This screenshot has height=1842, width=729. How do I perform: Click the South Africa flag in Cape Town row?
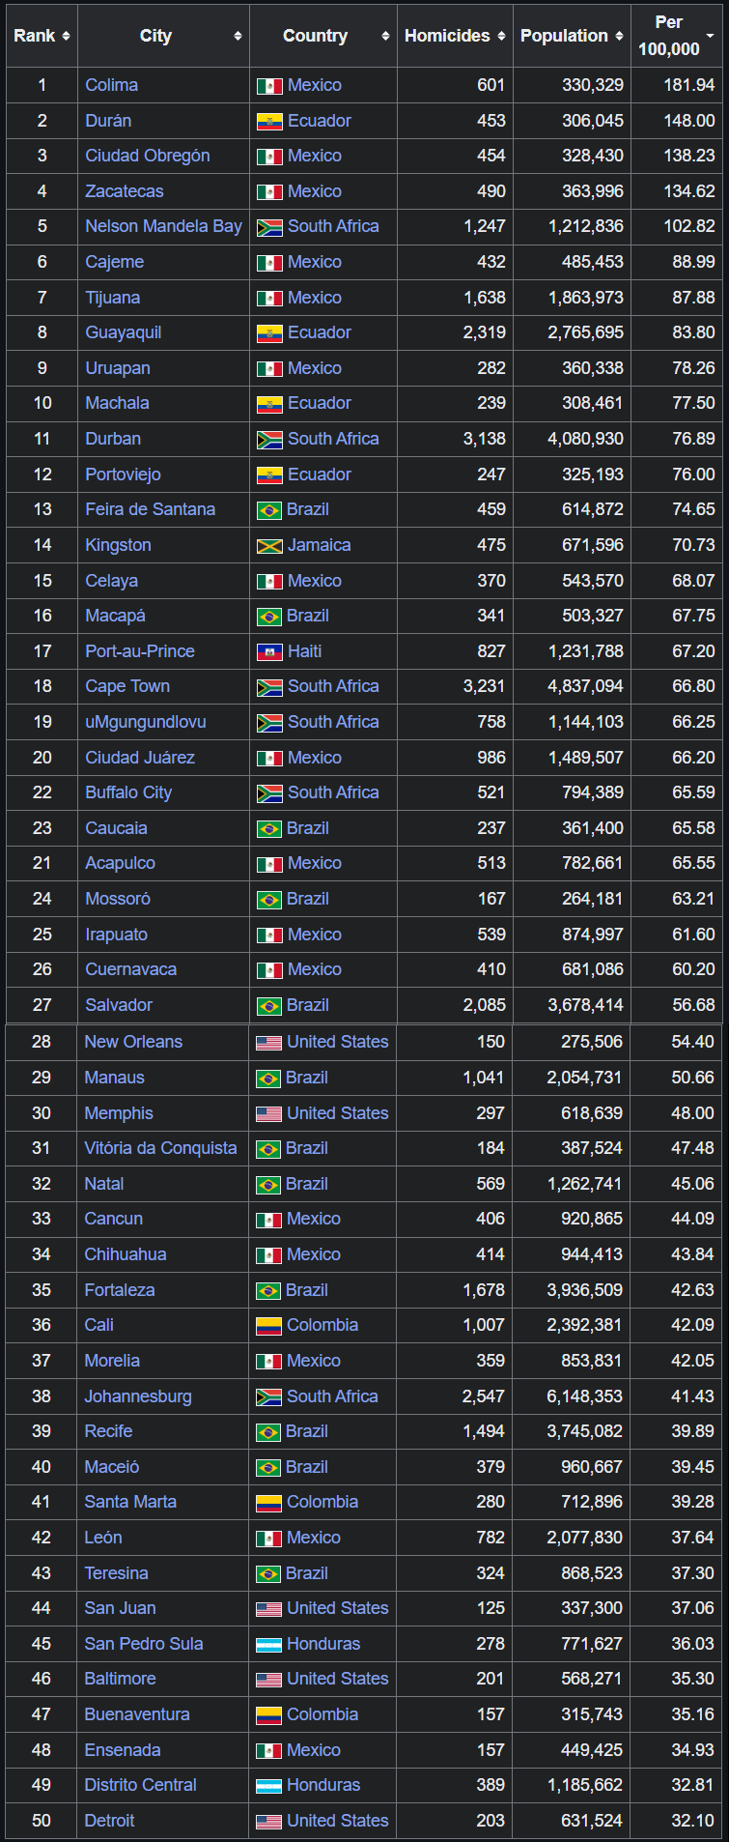coord(269,687)
